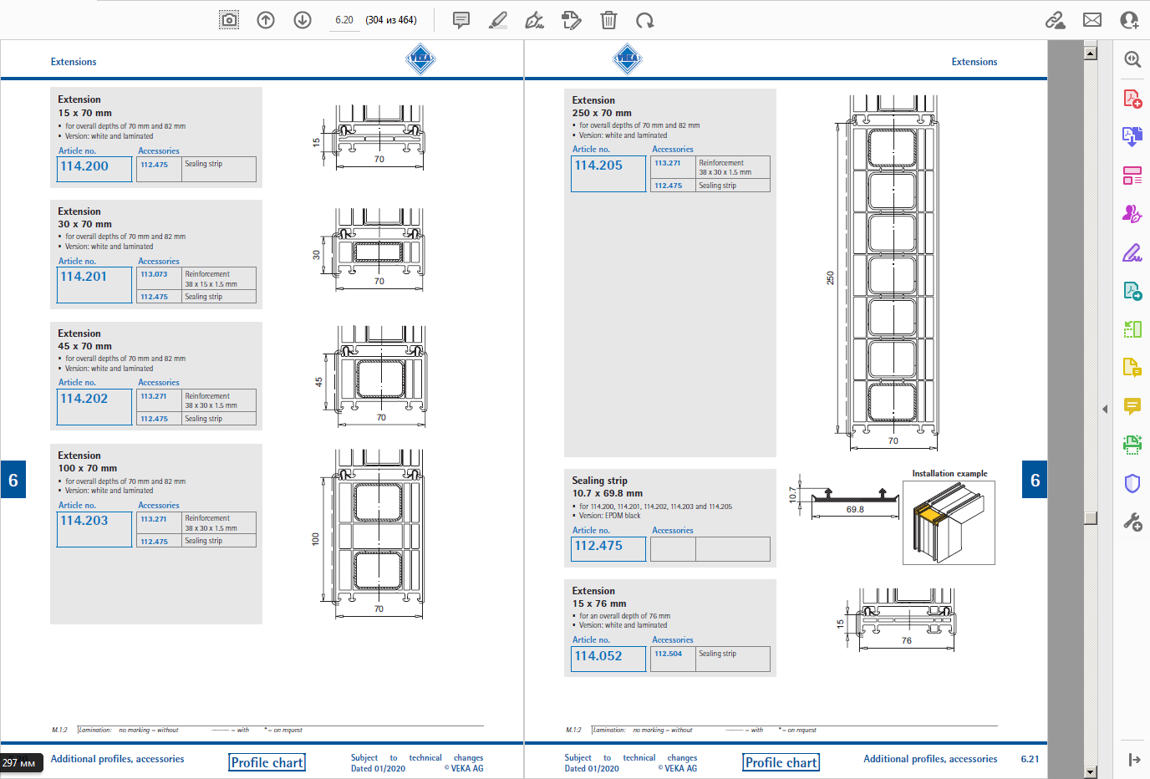The height and width of the screenshot is (779, 1150).
Task: Click the snapshot camera tool
Action: (228, 20)
